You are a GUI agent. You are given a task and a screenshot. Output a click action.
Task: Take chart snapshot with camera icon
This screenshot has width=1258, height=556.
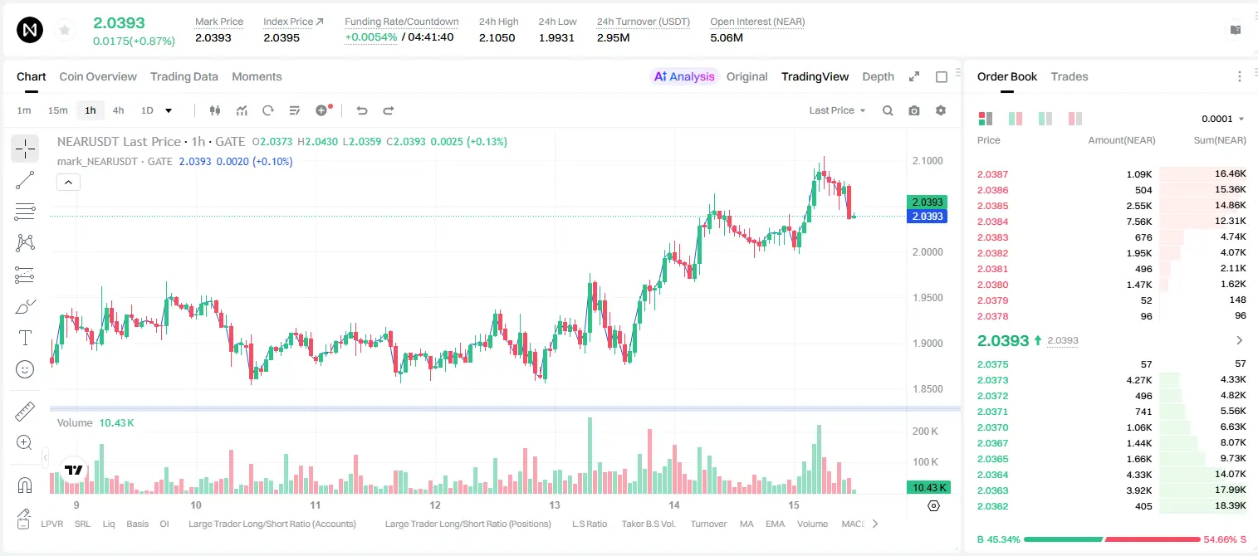pyautogui.click(x=914, y=110)
